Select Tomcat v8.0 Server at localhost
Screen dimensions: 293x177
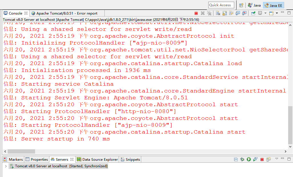click(58, 166)
